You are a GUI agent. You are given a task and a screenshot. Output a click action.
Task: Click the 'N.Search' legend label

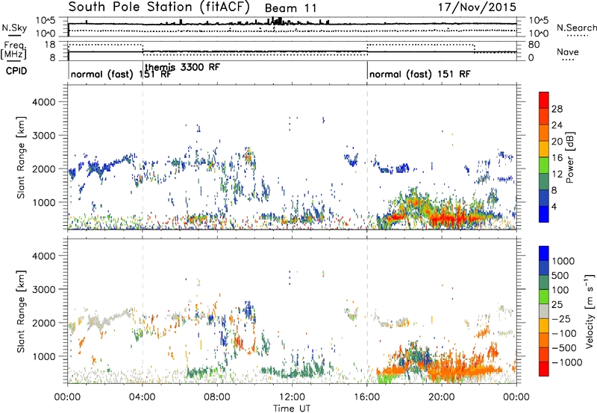(576, 28)
